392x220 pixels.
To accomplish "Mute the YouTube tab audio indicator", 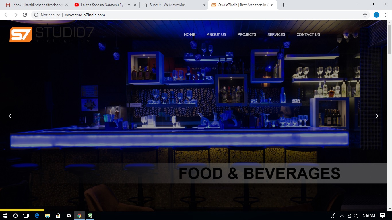I will click(x=129, y=5).
